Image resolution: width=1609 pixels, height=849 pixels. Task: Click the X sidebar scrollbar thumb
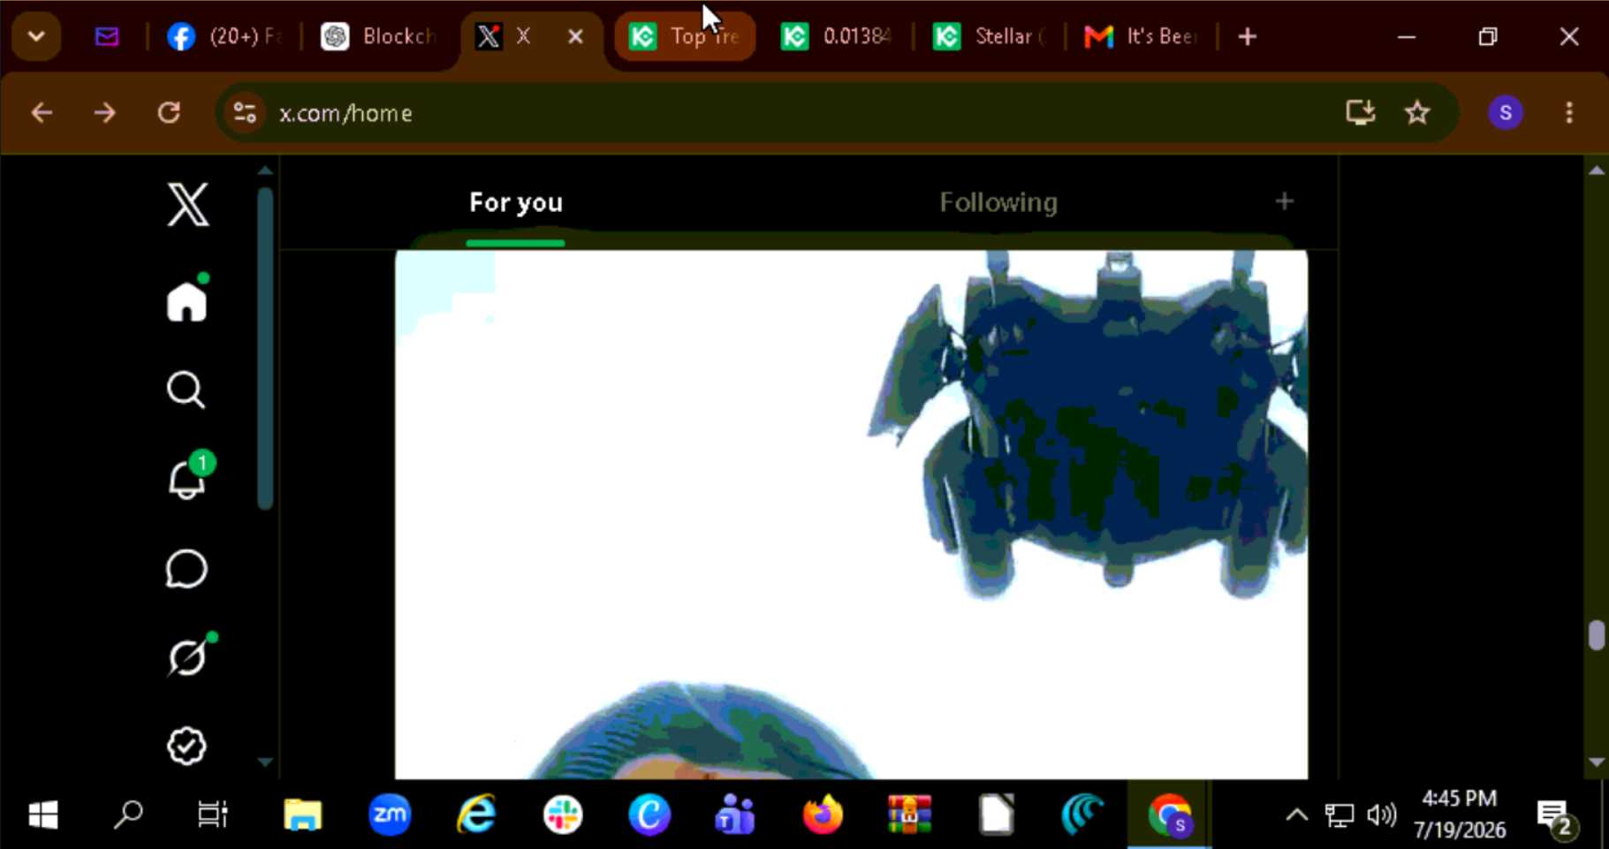[265, 348]
